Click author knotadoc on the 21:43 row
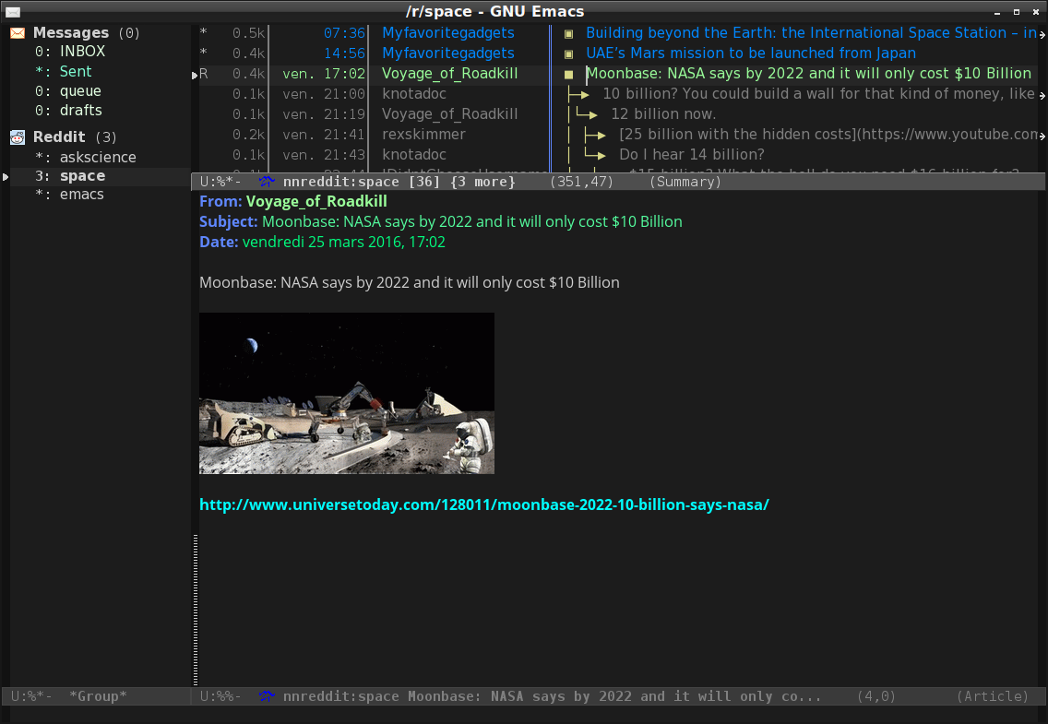The image size is (1048, 724). (x=413, y=154)
